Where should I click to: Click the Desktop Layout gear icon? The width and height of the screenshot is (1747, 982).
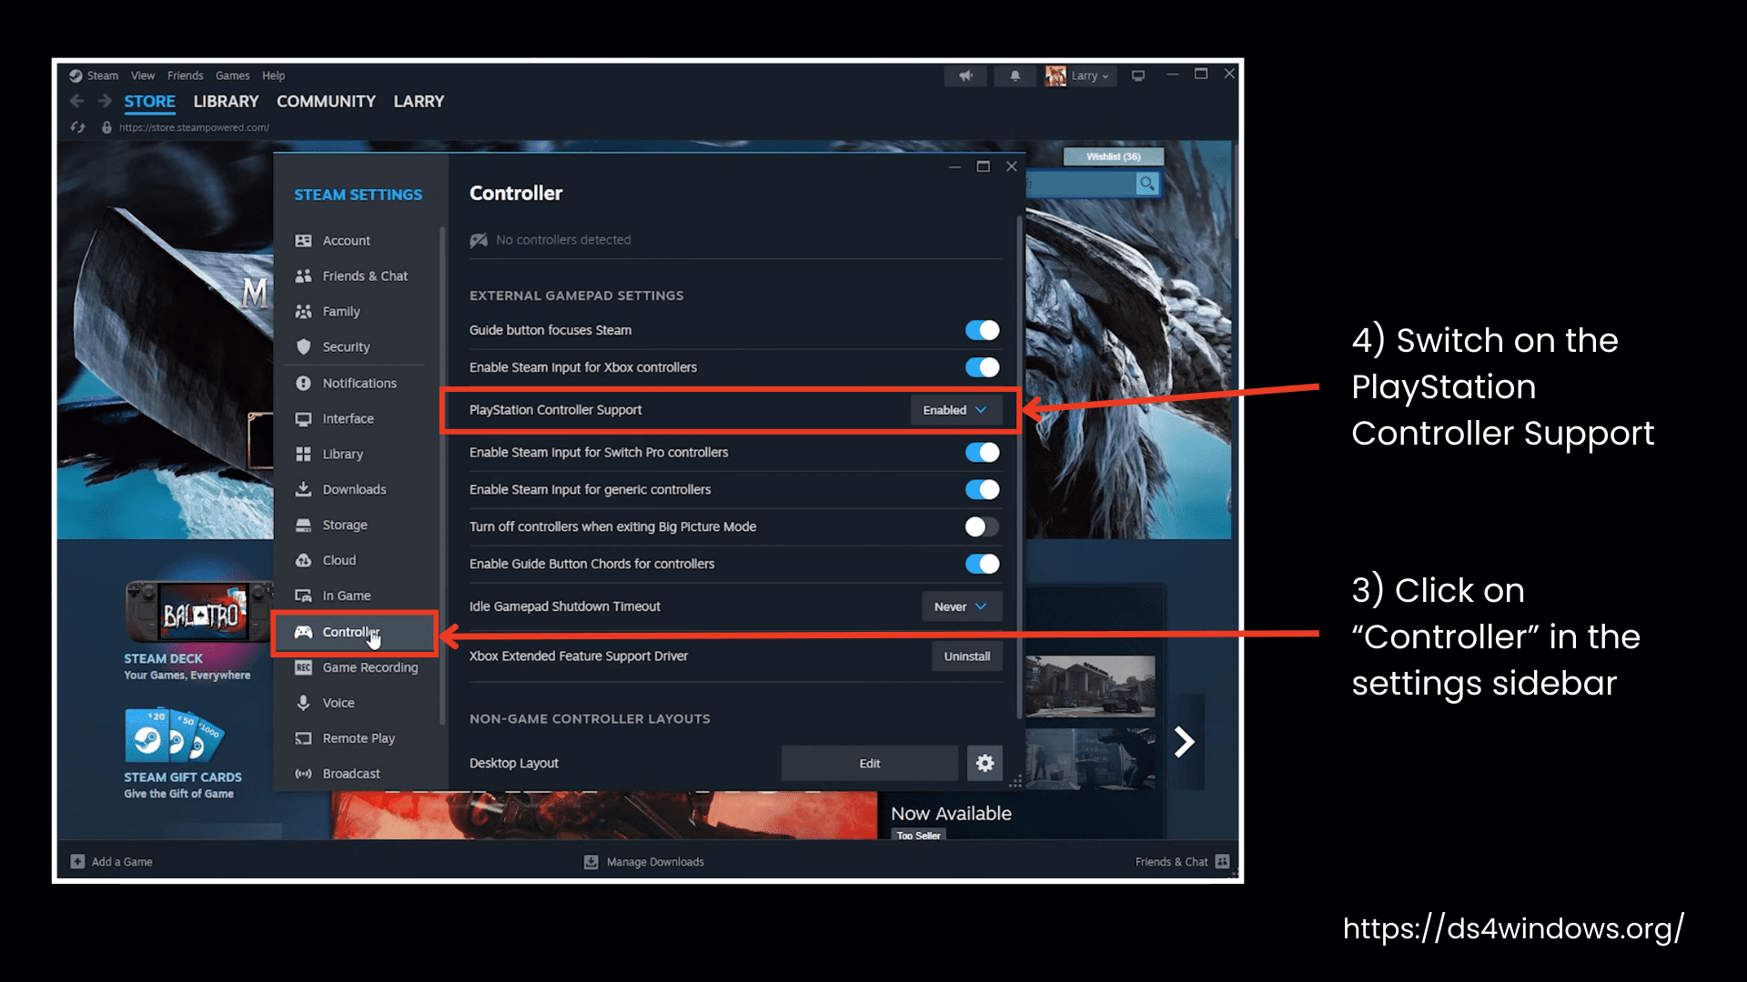[985, 763]
